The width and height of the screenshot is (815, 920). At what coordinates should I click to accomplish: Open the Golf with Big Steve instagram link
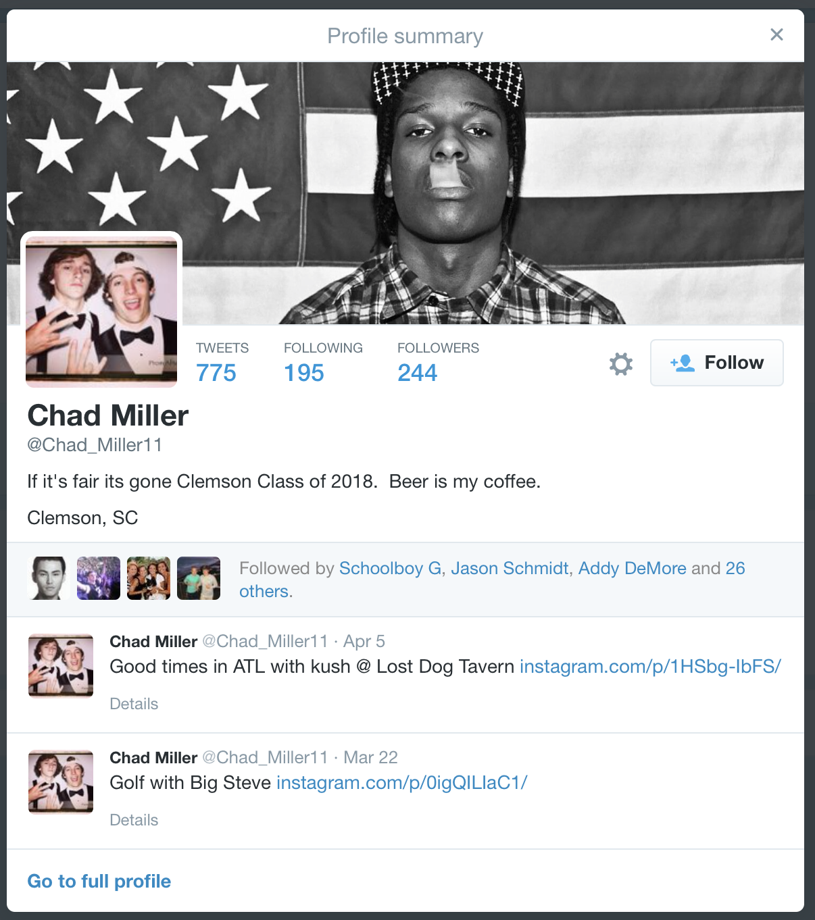(x=402, y=783)
